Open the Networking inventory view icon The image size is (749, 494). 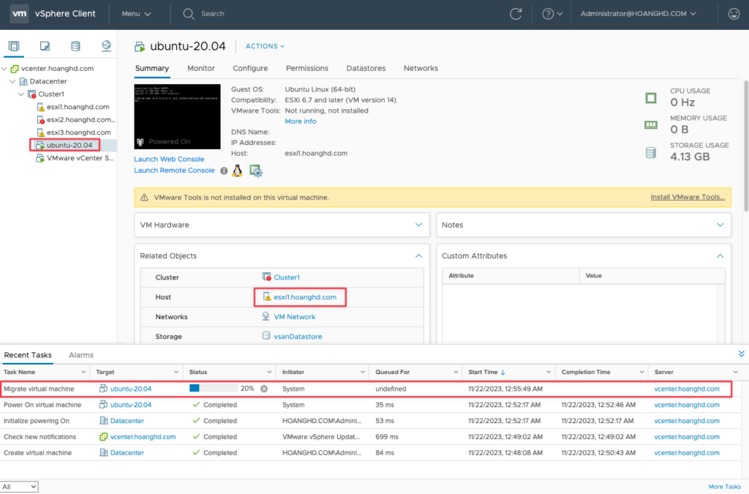click(x=106, y=46)
